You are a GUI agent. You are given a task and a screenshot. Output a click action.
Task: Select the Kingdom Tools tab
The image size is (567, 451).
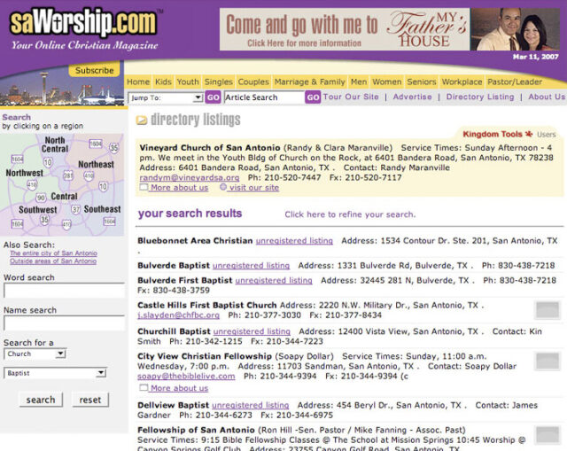coord(497,134)
